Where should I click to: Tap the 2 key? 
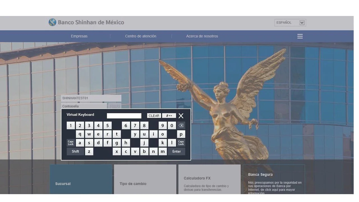tap(80, 126)
